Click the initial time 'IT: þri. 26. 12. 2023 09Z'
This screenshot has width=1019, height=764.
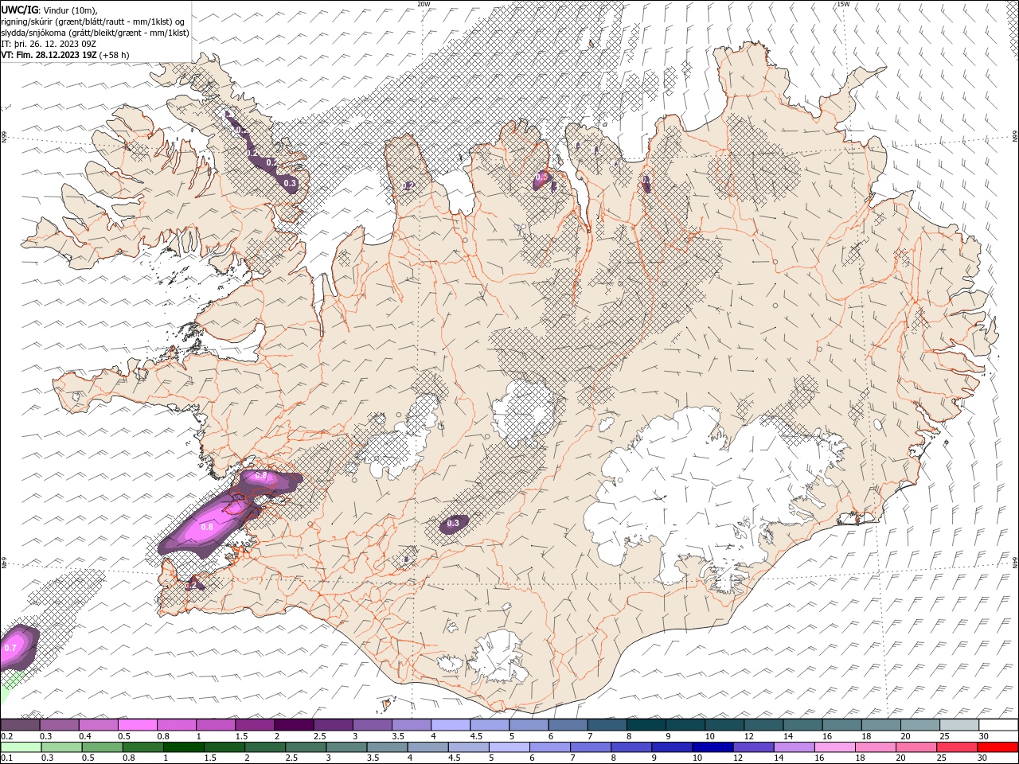49,43
